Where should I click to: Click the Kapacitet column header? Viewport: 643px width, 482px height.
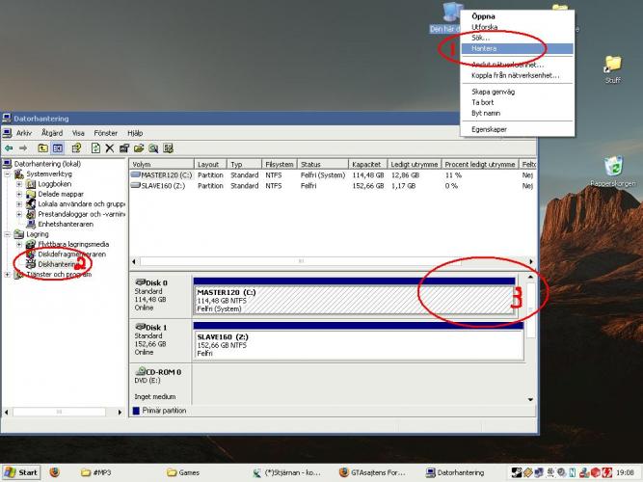pyautogui.click(x=367, y=165)
